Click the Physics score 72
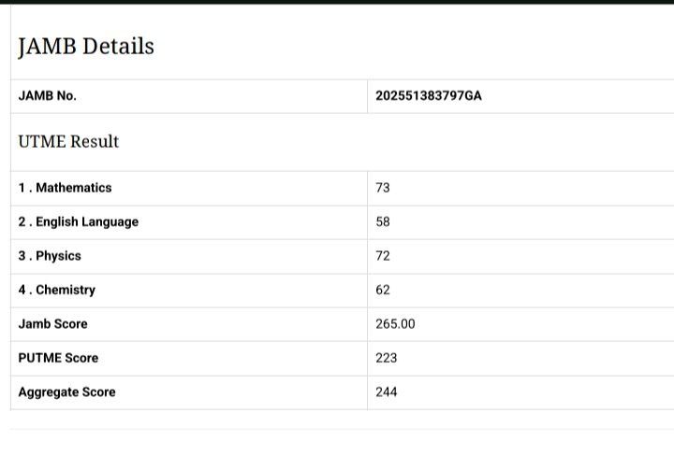The width and height of the screenshot is (674, 455). 383,256
